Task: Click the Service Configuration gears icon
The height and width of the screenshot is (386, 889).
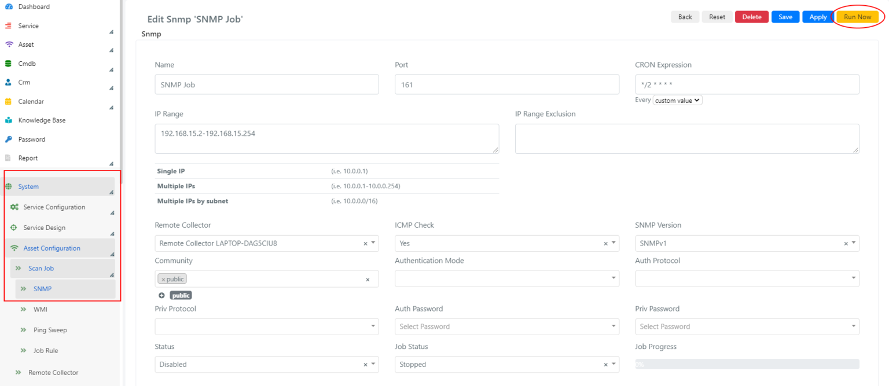Action: [14, 207]
